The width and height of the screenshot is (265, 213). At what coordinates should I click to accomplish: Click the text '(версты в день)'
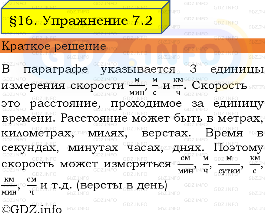pos(122,185)
